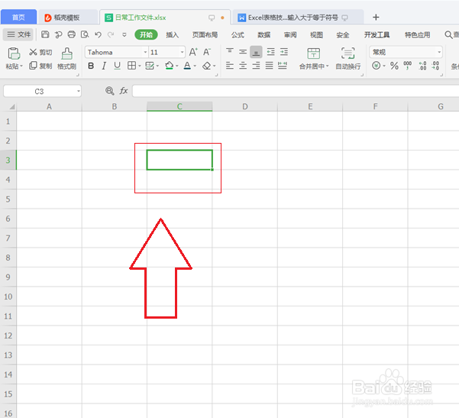Viewport: 459px width, 418px height.
Task: Align text to top of cell
Action: click(x=230, y=51)
